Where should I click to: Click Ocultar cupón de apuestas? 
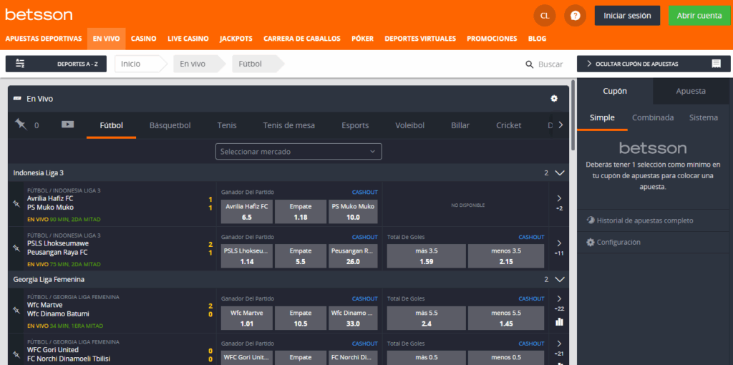click(x=654, y=64)
